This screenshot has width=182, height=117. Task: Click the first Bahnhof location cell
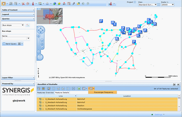click(x=127, y=99)
